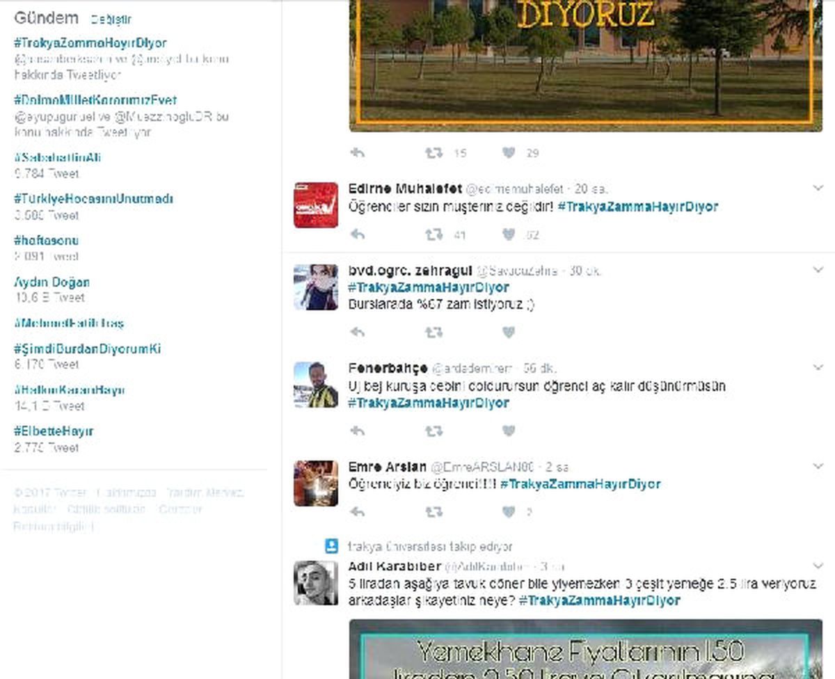Click the follower icon beside 'trakya üniversitesi takip ediyor'
Image resolution: width=835 pixels, height=679 pixels.
coord(332,546)
